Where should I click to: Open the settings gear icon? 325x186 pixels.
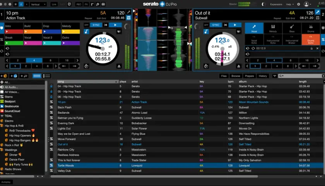tap(298, 4)
